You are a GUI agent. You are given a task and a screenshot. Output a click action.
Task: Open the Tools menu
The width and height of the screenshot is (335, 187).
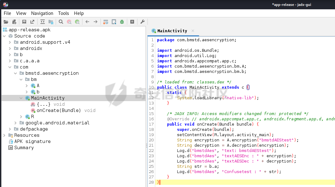[63, 13]
